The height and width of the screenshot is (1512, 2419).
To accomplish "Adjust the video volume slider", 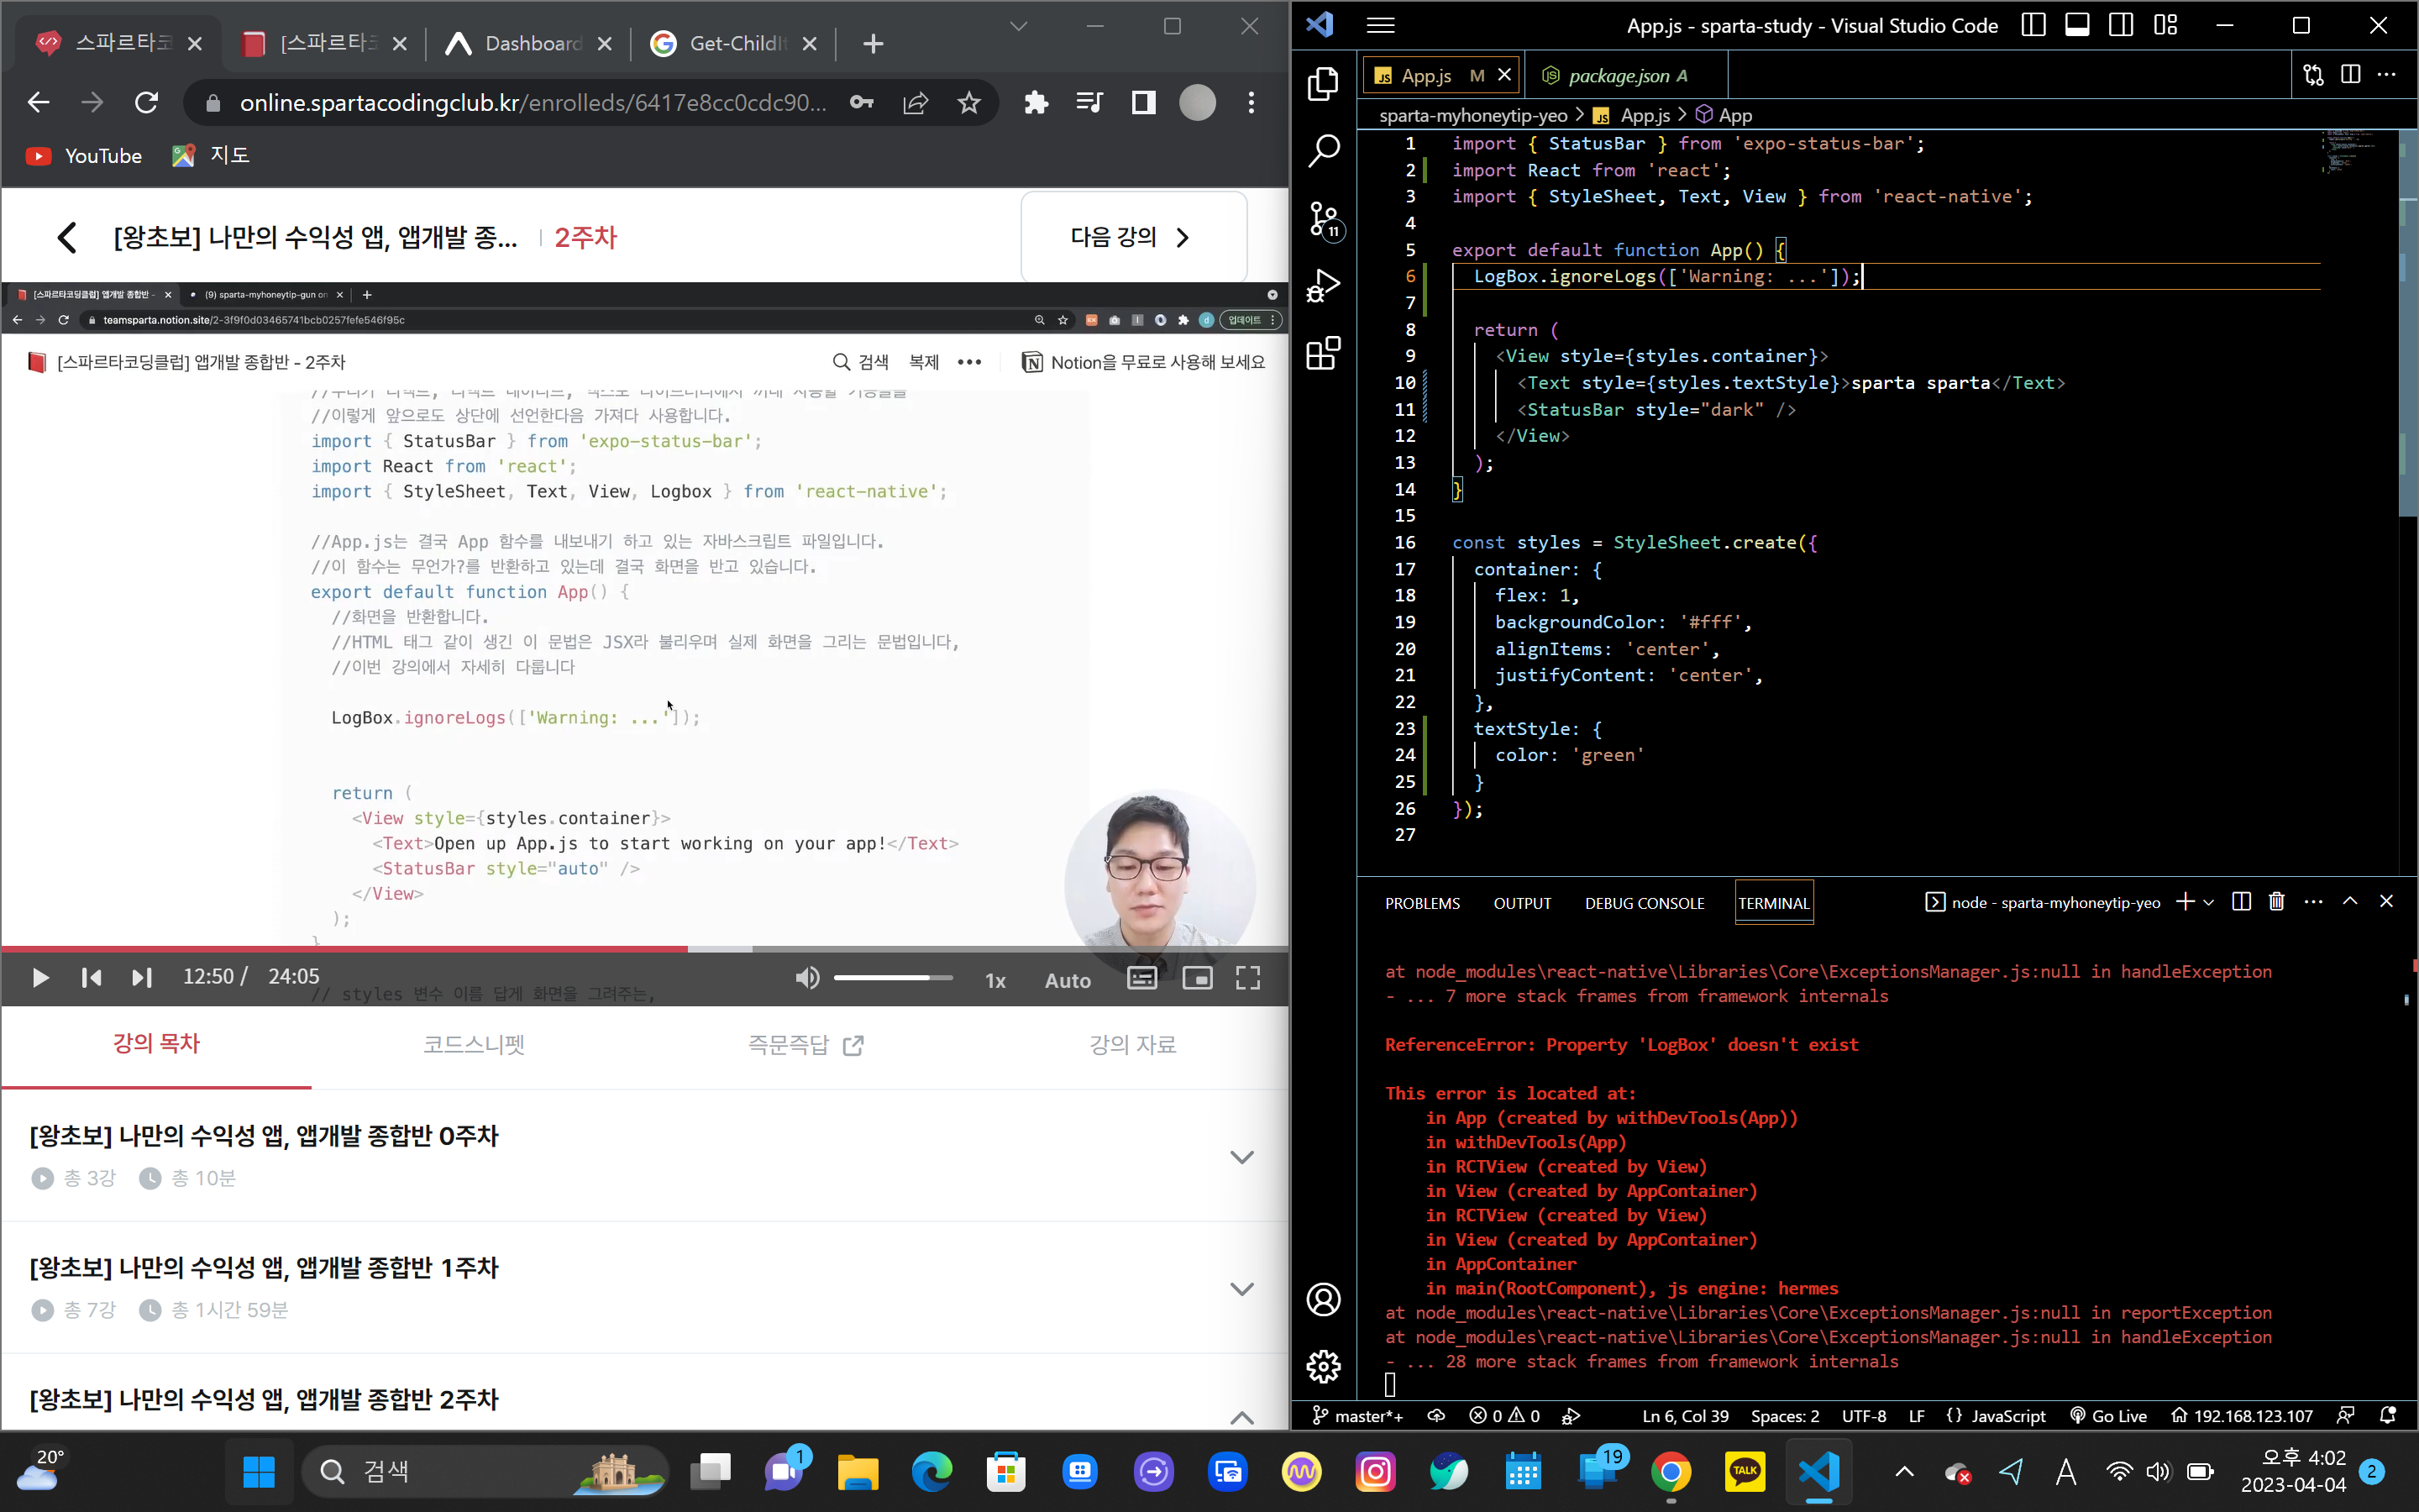I will tap(893, 978).
